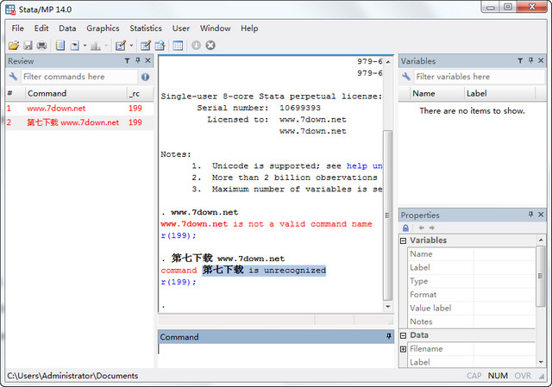Open the Data menu
This screenshot has height=387, width=552.
[67, 28]
